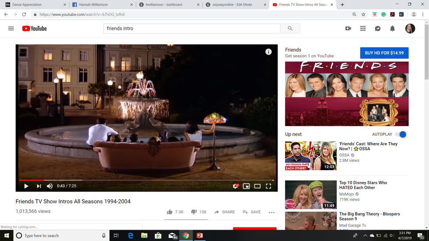This screenshot has height=241, width=429.
Task: Switch to theater mode
Action: [x=257, y=186]
